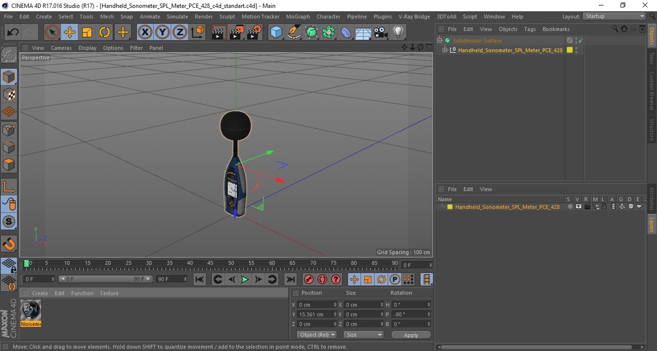Image resolution: width=657 pixels, height=351 pixels.
Task: Click the Rotation H value stepper
Action: (429, 305)
